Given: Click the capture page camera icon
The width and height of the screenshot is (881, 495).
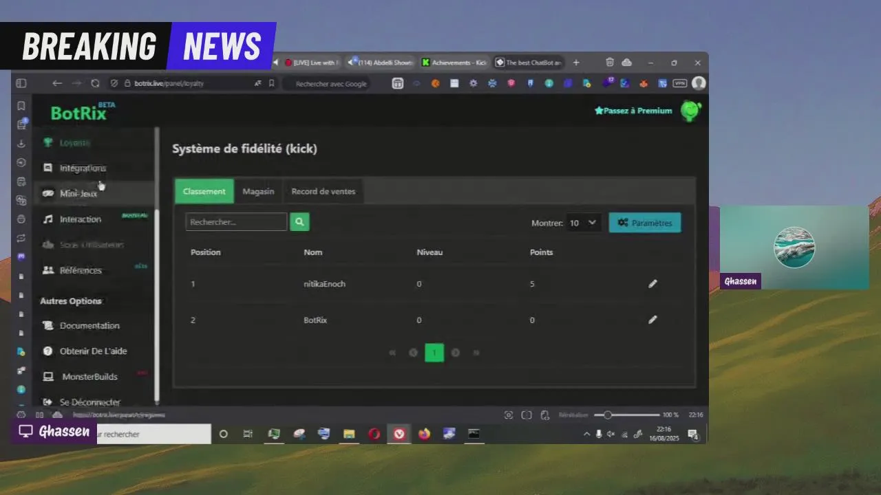Looking at the screenshot, I should point(509,415).
